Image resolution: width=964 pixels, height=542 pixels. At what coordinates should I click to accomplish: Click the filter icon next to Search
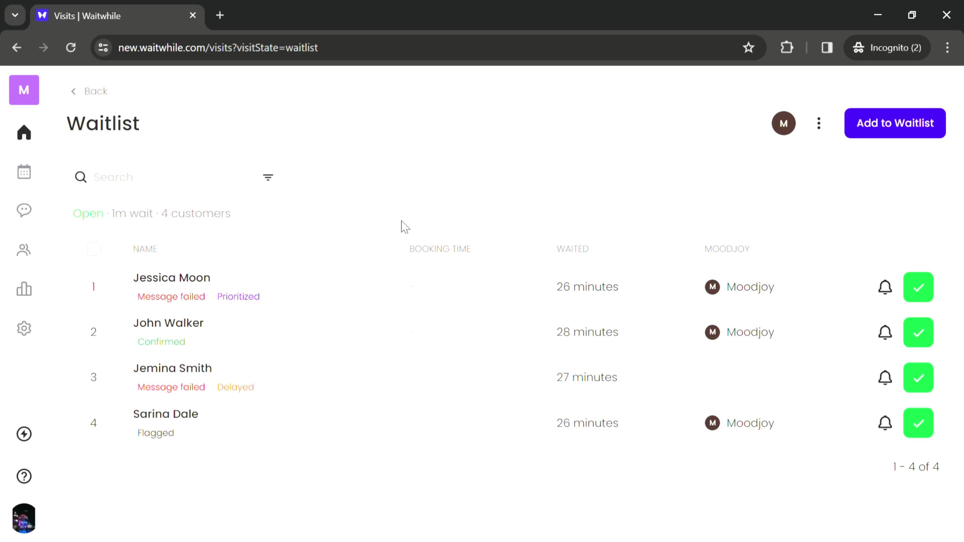[x=268, y=177]
